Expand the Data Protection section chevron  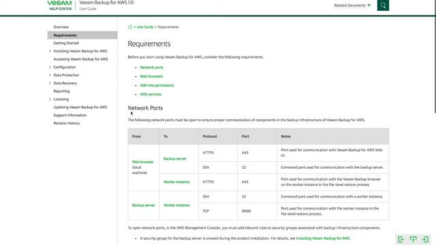pos(50,76)
